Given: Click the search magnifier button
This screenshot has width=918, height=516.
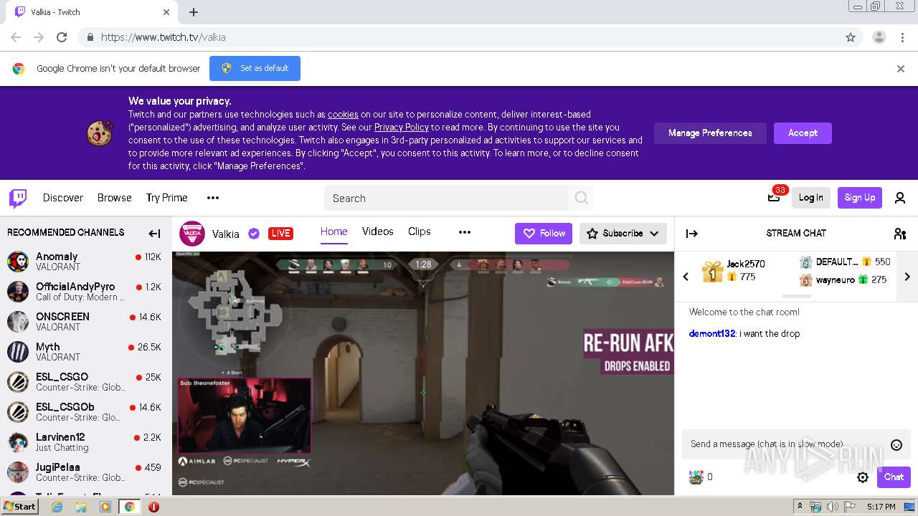Looking at the screenshot, I should [x=582, y=198].
